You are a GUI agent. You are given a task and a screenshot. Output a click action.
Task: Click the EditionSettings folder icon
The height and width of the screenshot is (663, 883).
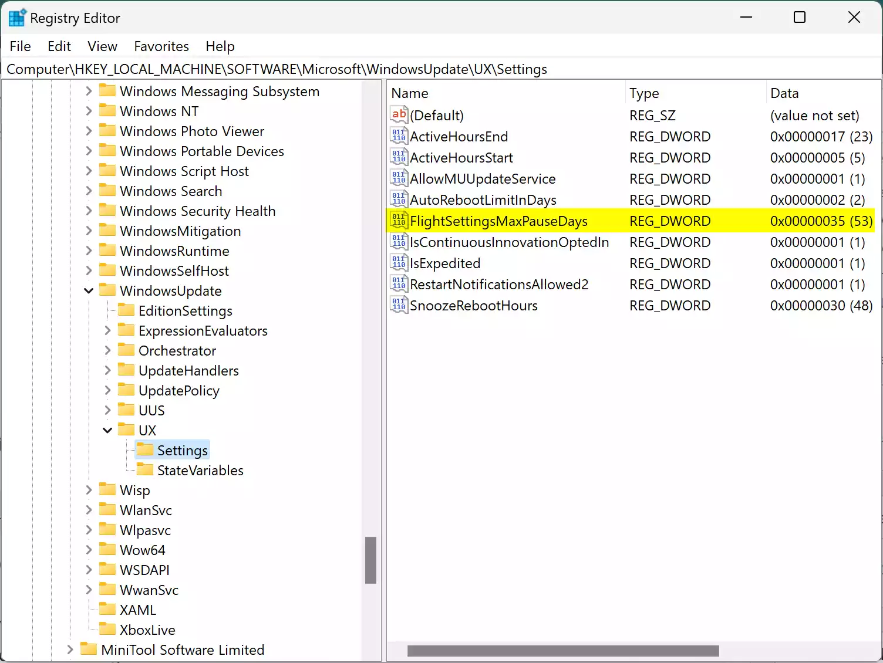coord(126,310)
